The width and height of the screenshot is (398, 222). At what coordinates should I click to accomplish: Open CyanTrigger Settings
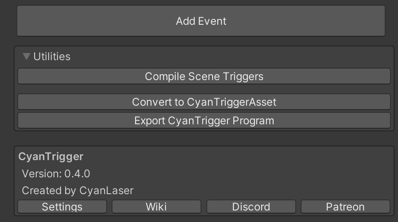[x=62, y=207]
